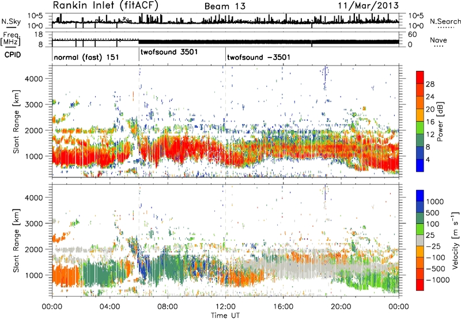Pick the blue bottom segment of Power colorbar
The height and width of the screenshot is (319, 461).
pyautogui.click(x=420, y=166)
